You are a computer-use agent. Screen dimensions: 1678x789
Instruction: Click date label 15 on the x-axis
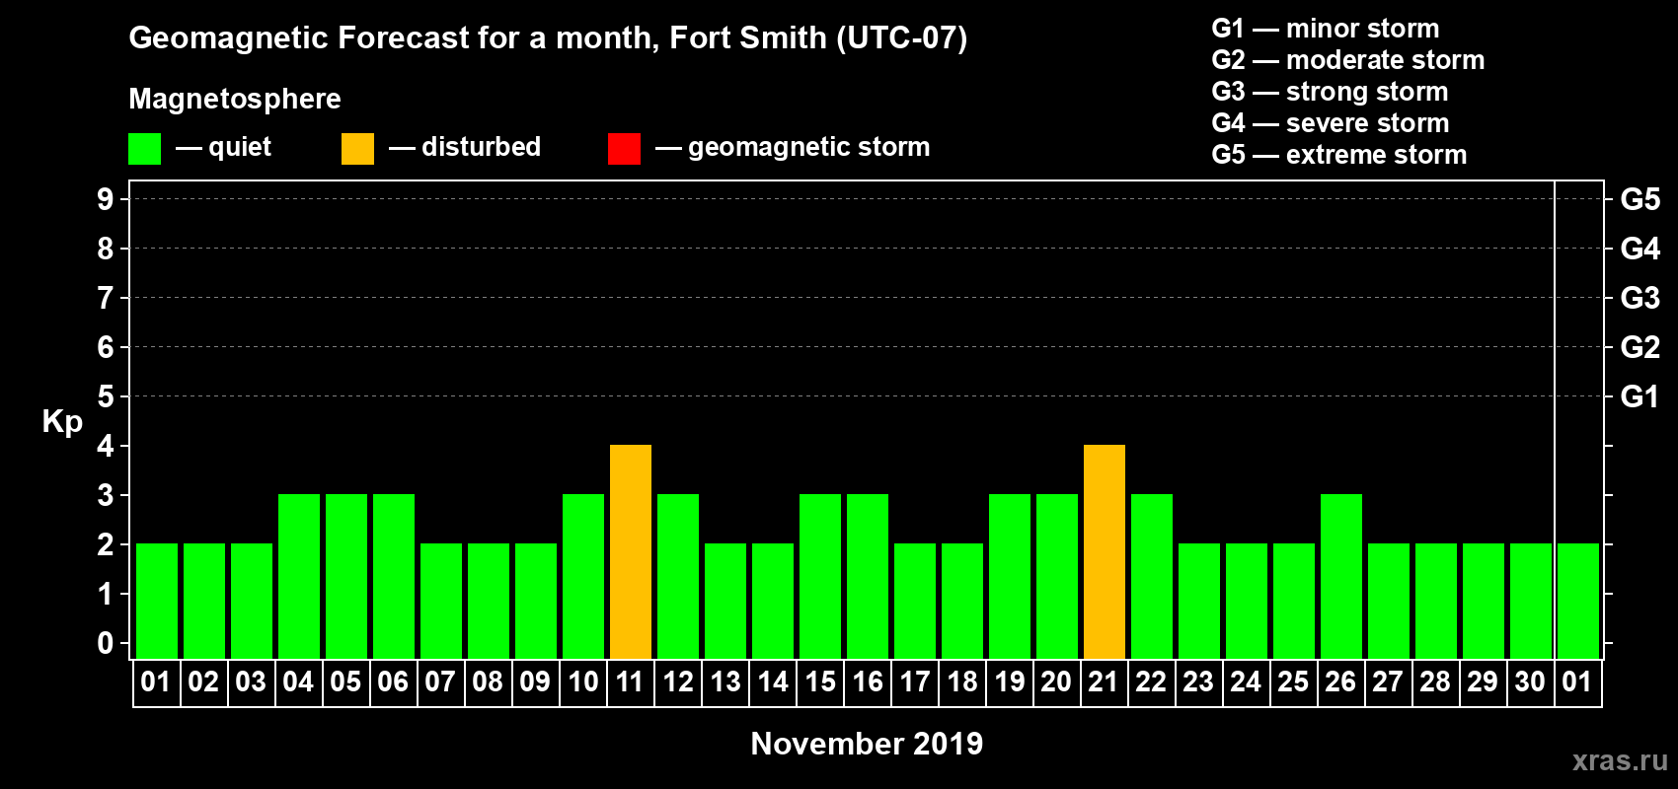click(819, 681)
